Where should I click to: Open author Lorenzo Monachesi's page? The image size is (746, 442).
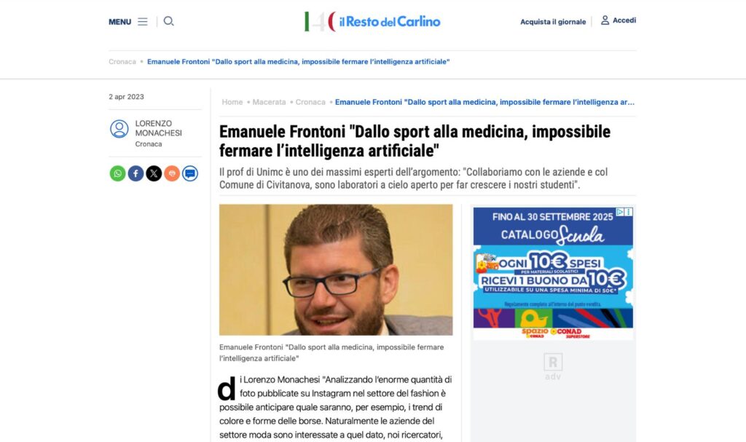(158, 128)
